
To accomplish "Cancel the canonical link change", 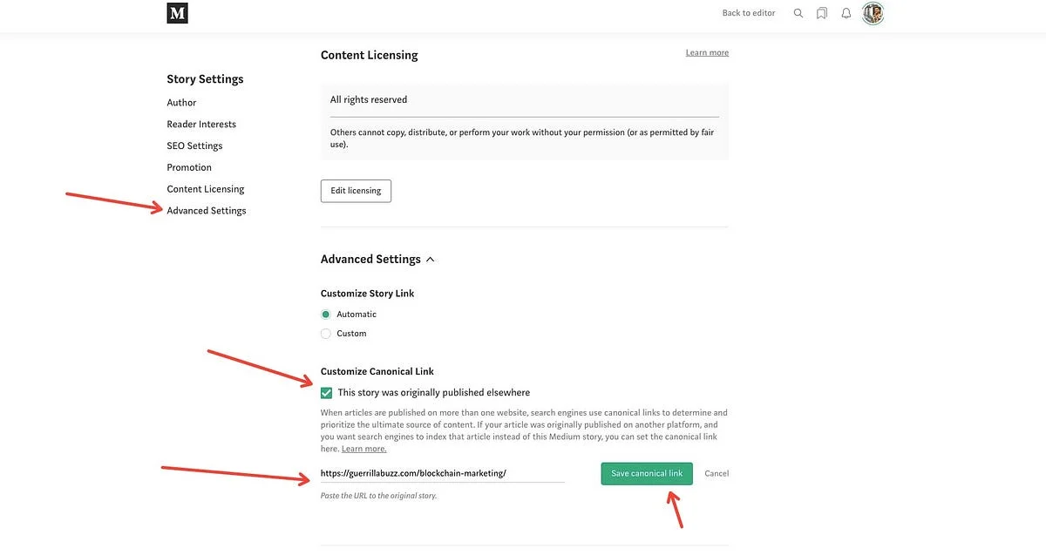I will pos(718,472).
